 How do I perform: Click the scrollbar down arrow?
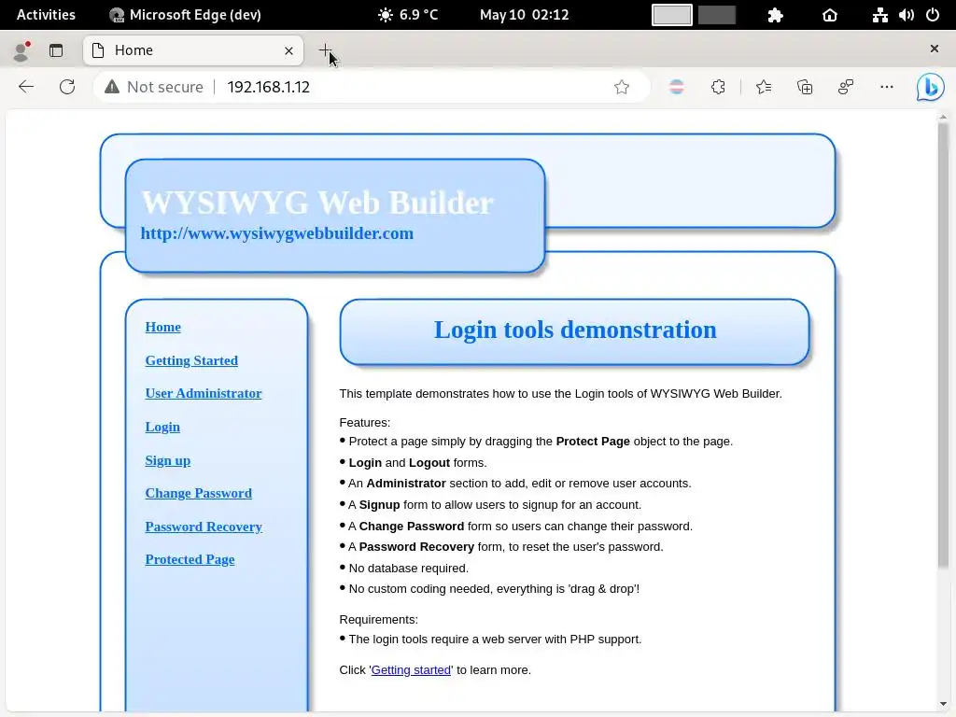943,704
